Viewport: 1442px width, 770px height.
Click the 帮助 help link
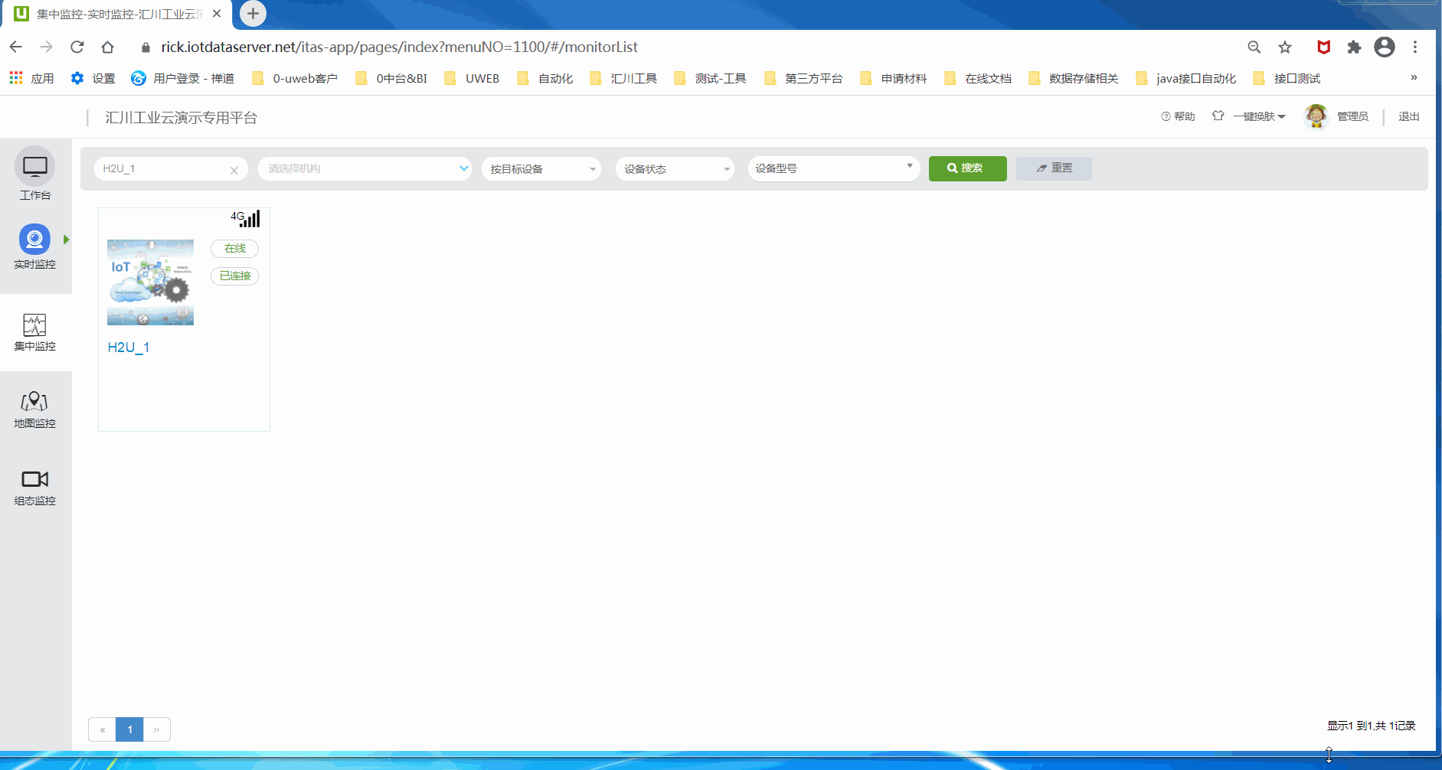coord(1178,116)
